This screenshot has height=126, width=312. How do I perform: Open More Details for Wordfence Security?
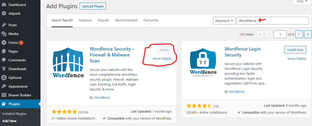point(162,59)
